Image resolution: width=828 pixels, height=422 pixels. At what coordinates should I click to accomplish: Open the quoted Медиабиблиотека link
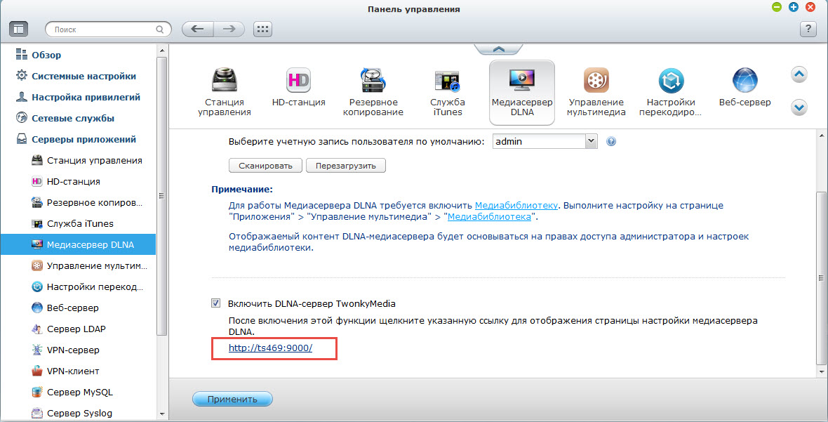(490, 216)
